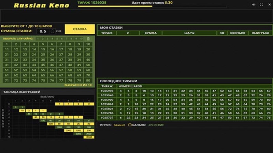The height and width of the screenshot is (153, 273).
Task: Click the Russian Keno logo
Action: point(41,5)
